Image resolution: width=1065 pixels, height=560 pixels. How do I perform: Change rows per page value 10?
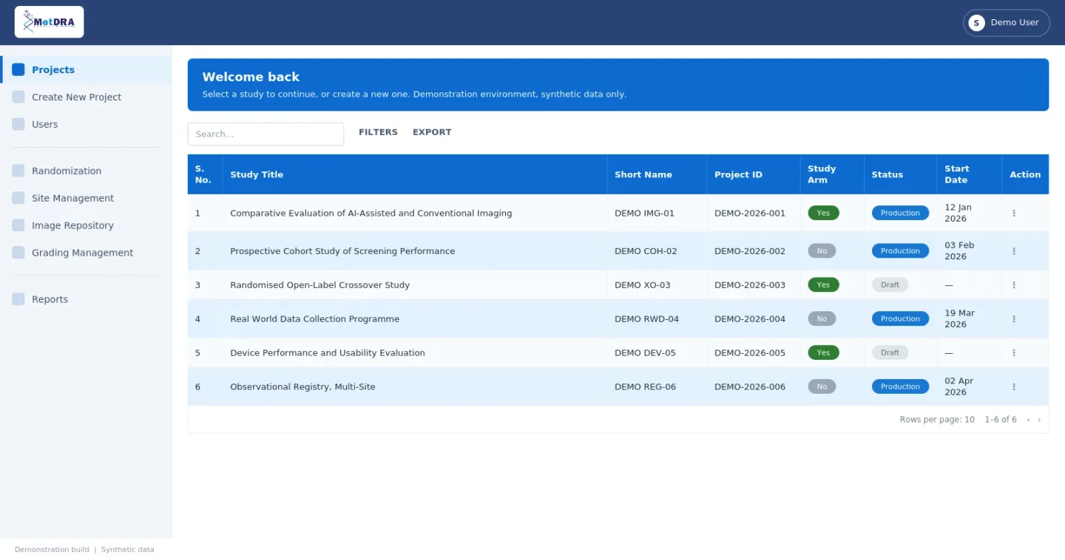point(969,420)
